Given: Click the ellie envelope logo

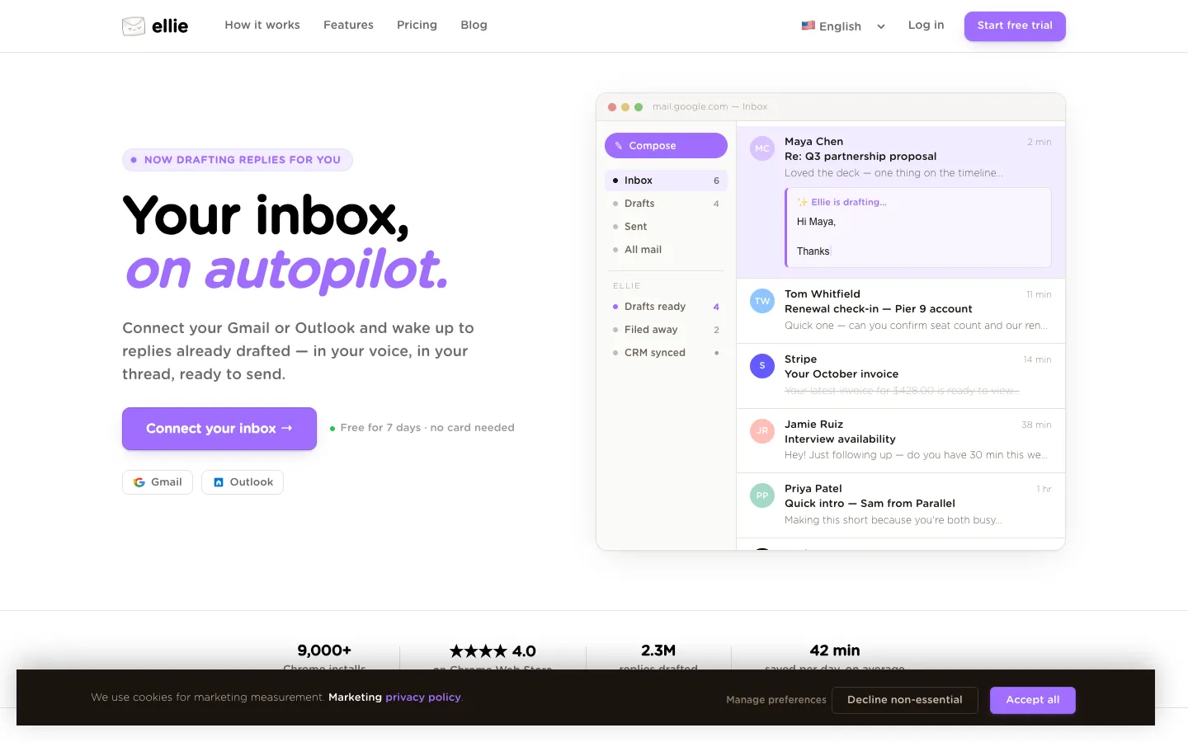Looking at the screenshot, I should pyautogui.click(x=134, y=26).
